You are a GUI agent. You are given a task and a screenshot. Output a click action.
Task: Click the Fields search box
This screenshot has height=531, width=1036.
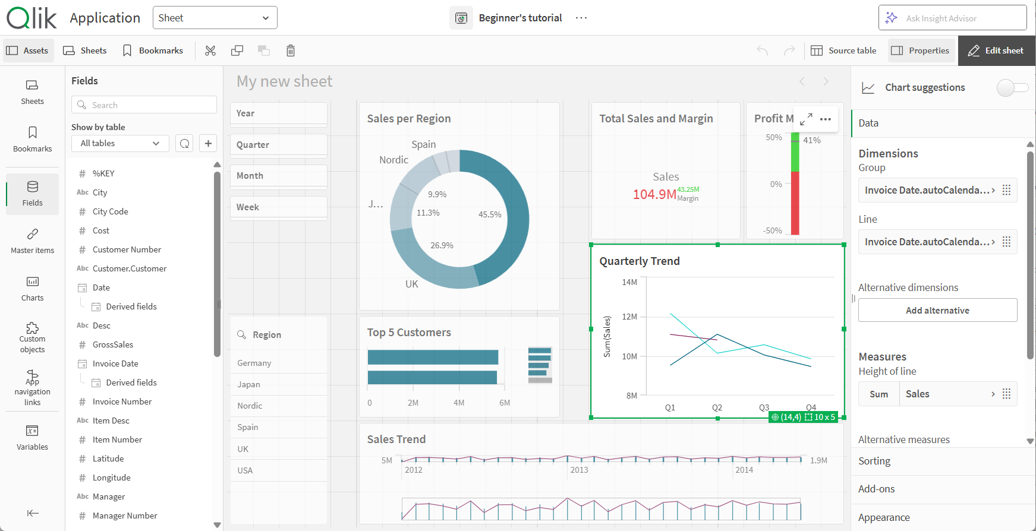pos(144,105)
